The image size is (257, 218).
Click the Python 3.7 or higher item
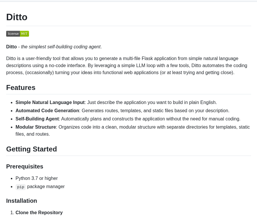click(37, 178)
